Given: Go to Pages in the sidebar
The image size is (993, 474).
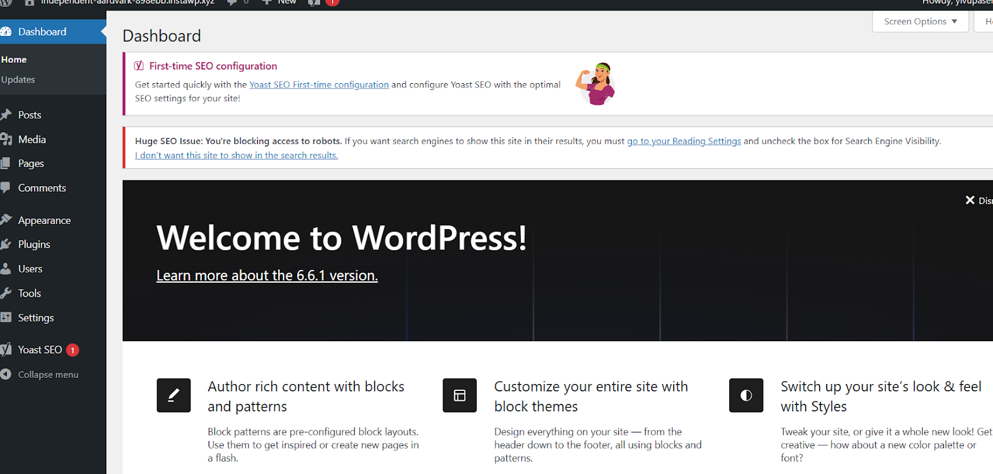Looking at the screenshot, I should point(31,163).
